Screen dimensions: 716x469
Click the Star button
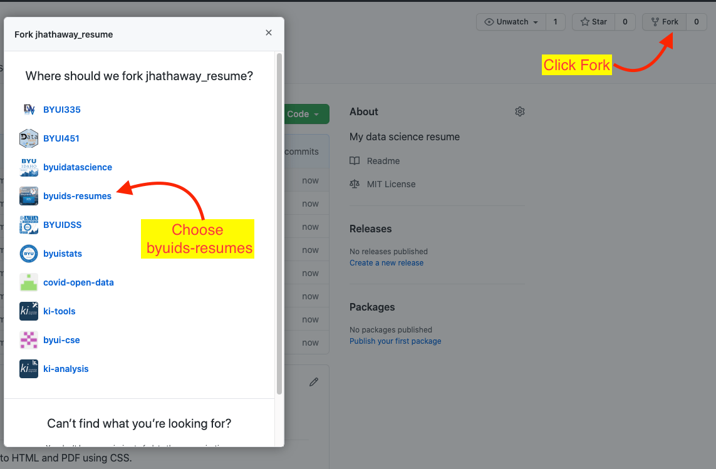click(x=594, y=22)
